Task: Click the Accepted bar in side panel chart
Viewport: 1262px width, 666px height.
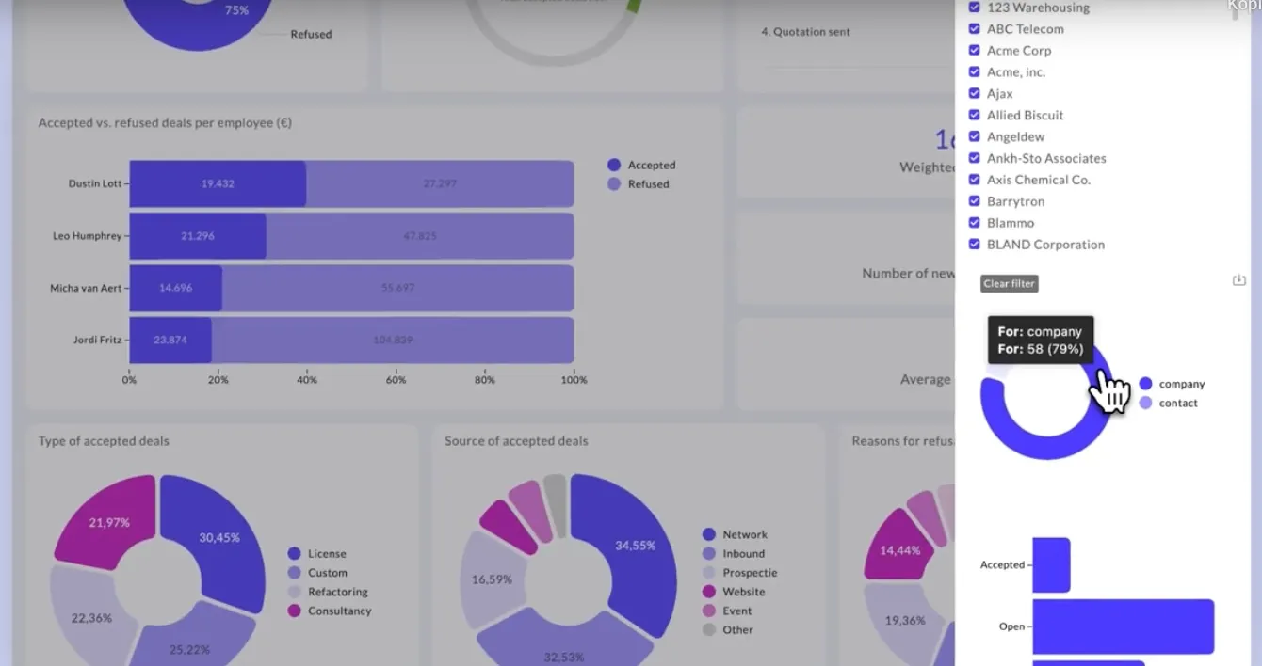Action: (1051, 565)
